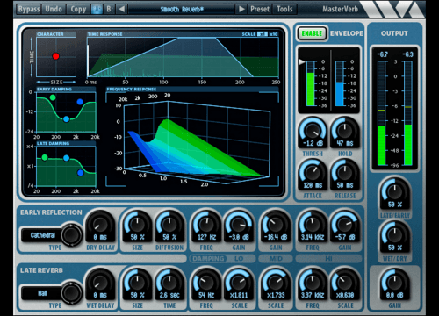This screenshot has width=439, height=316.
Task: Click the early damping MID GAIN knob
Action: [276, 224]
